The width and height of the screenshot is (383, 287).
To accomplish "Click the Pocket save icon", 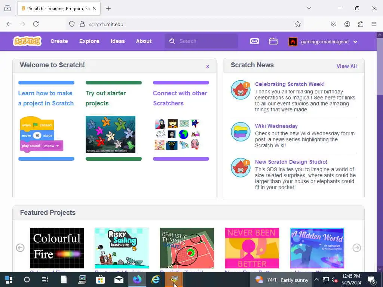I will point(333,24).
